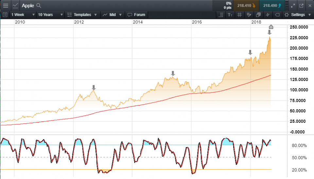
Task: Open the 1 Week interval dropdown
Action: [23, 15]
